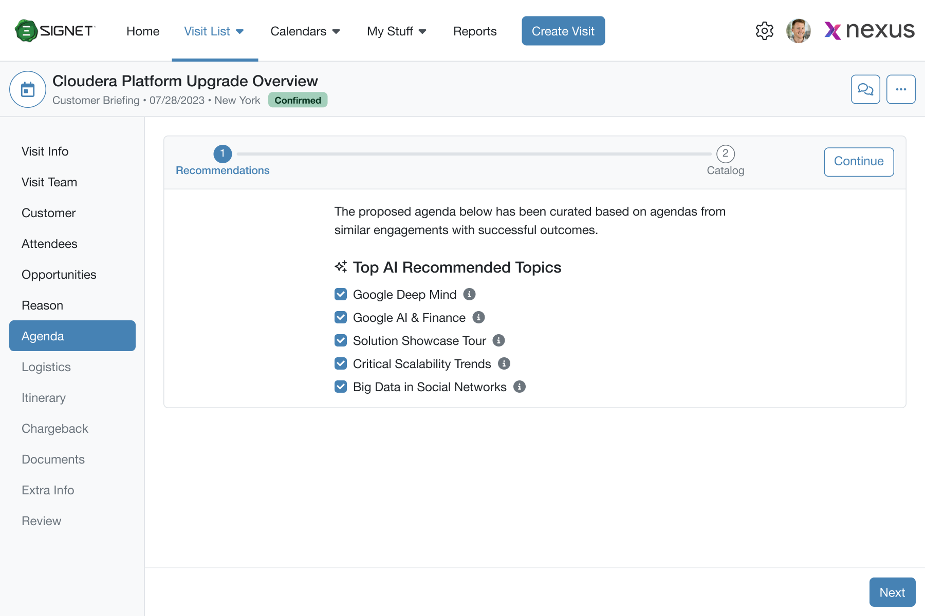Image resolution: width=925 pixels, height=616 pixels.
Task: Open Reports in navigation
Action: point(475,31)
